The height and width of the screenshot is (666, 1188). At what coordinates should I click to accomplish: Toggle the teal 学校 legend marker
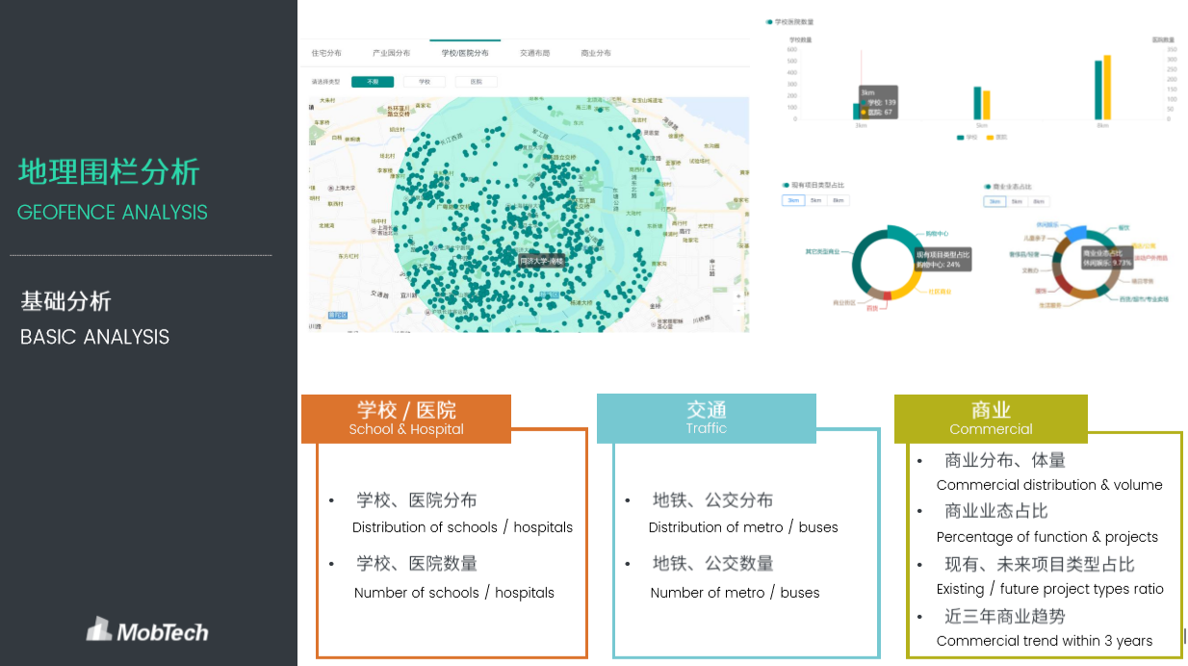point(960,138)
